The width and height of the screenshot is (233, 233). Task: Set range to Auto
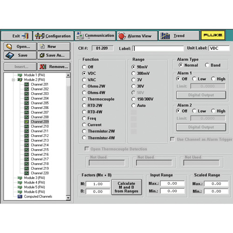133,106
